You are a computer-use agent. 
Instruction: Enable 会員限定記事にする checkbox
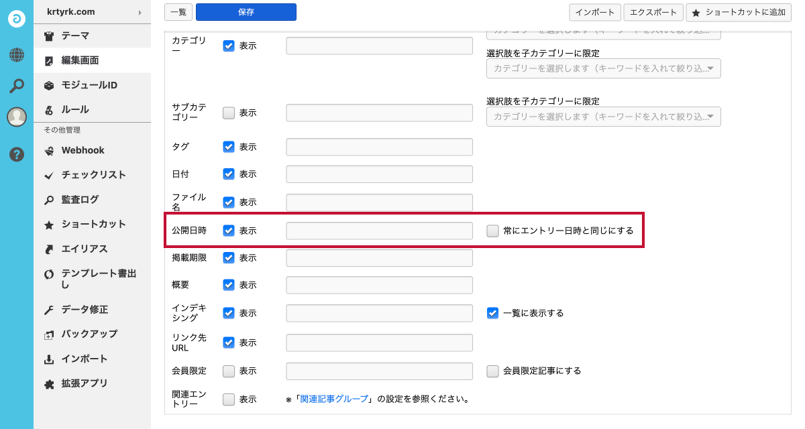point(492,369)
